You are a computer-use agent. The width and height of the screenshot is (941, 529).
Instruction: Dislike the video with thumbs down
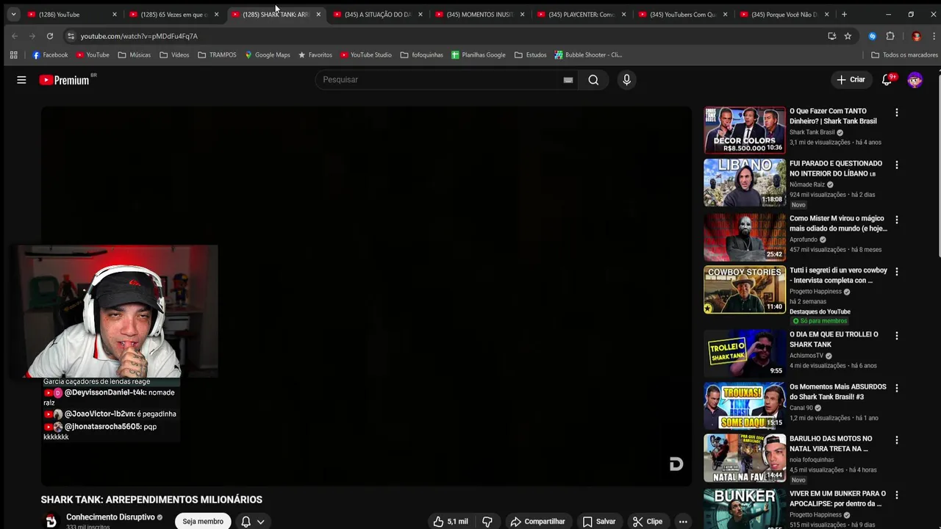[487, 522]
